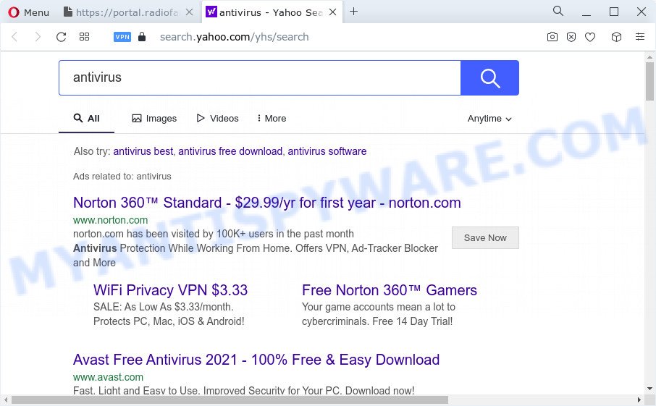Open the Speed Dial start page icon
This screenshot has height=406, width=656.
pyautogui.click(x=84, y=37)
